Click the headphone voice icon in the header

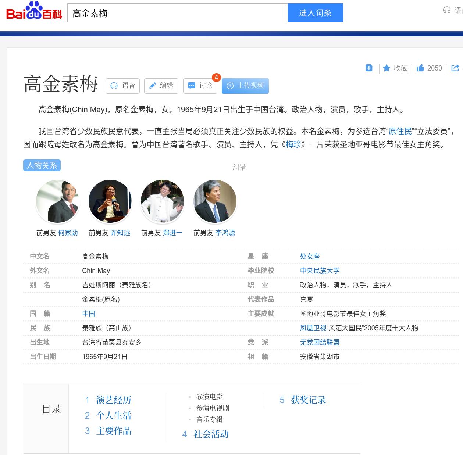(447, 10)
